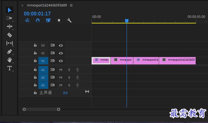Screen dimensions: 208x123
Task: Mute track A3 with M button
Action: pyautogui.click(x=61, y=85)
